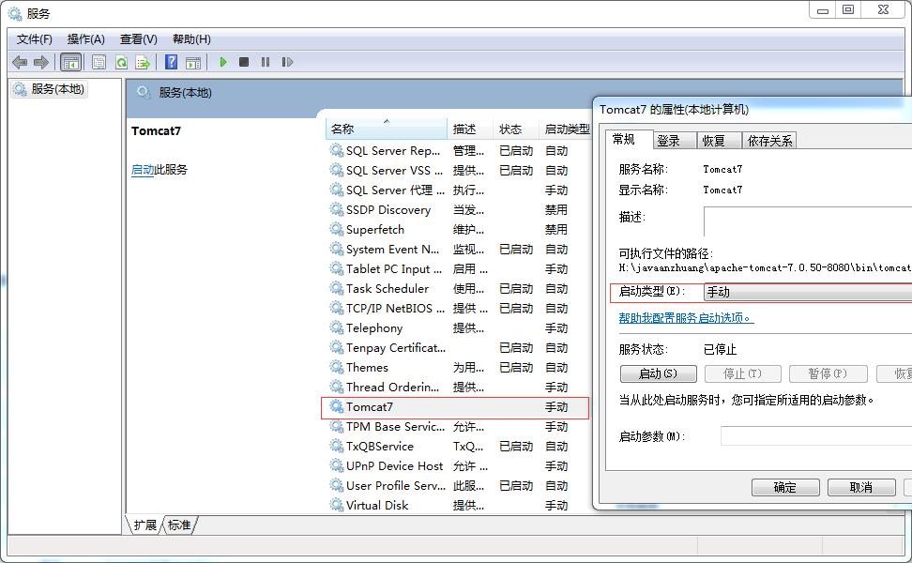Image resolution: width=912 pixels, height=563 pixels.
Task: Sort by the 名称 column header
Action: 387,129
